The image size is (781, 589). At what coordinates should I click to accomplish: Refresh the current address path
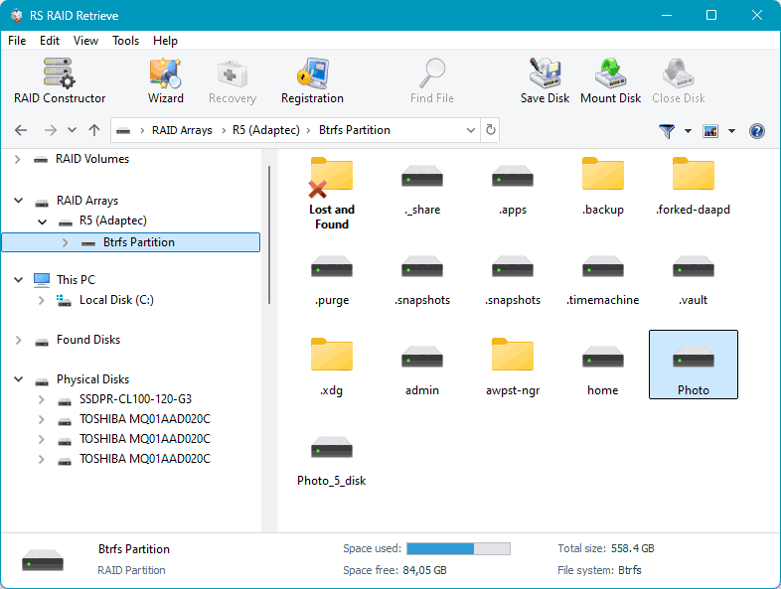[489, 130]
